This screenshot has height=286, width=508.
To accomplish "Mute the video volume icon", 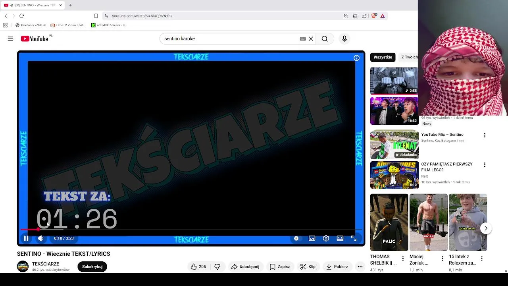I will pyautogui.click(x=40, y=238).
